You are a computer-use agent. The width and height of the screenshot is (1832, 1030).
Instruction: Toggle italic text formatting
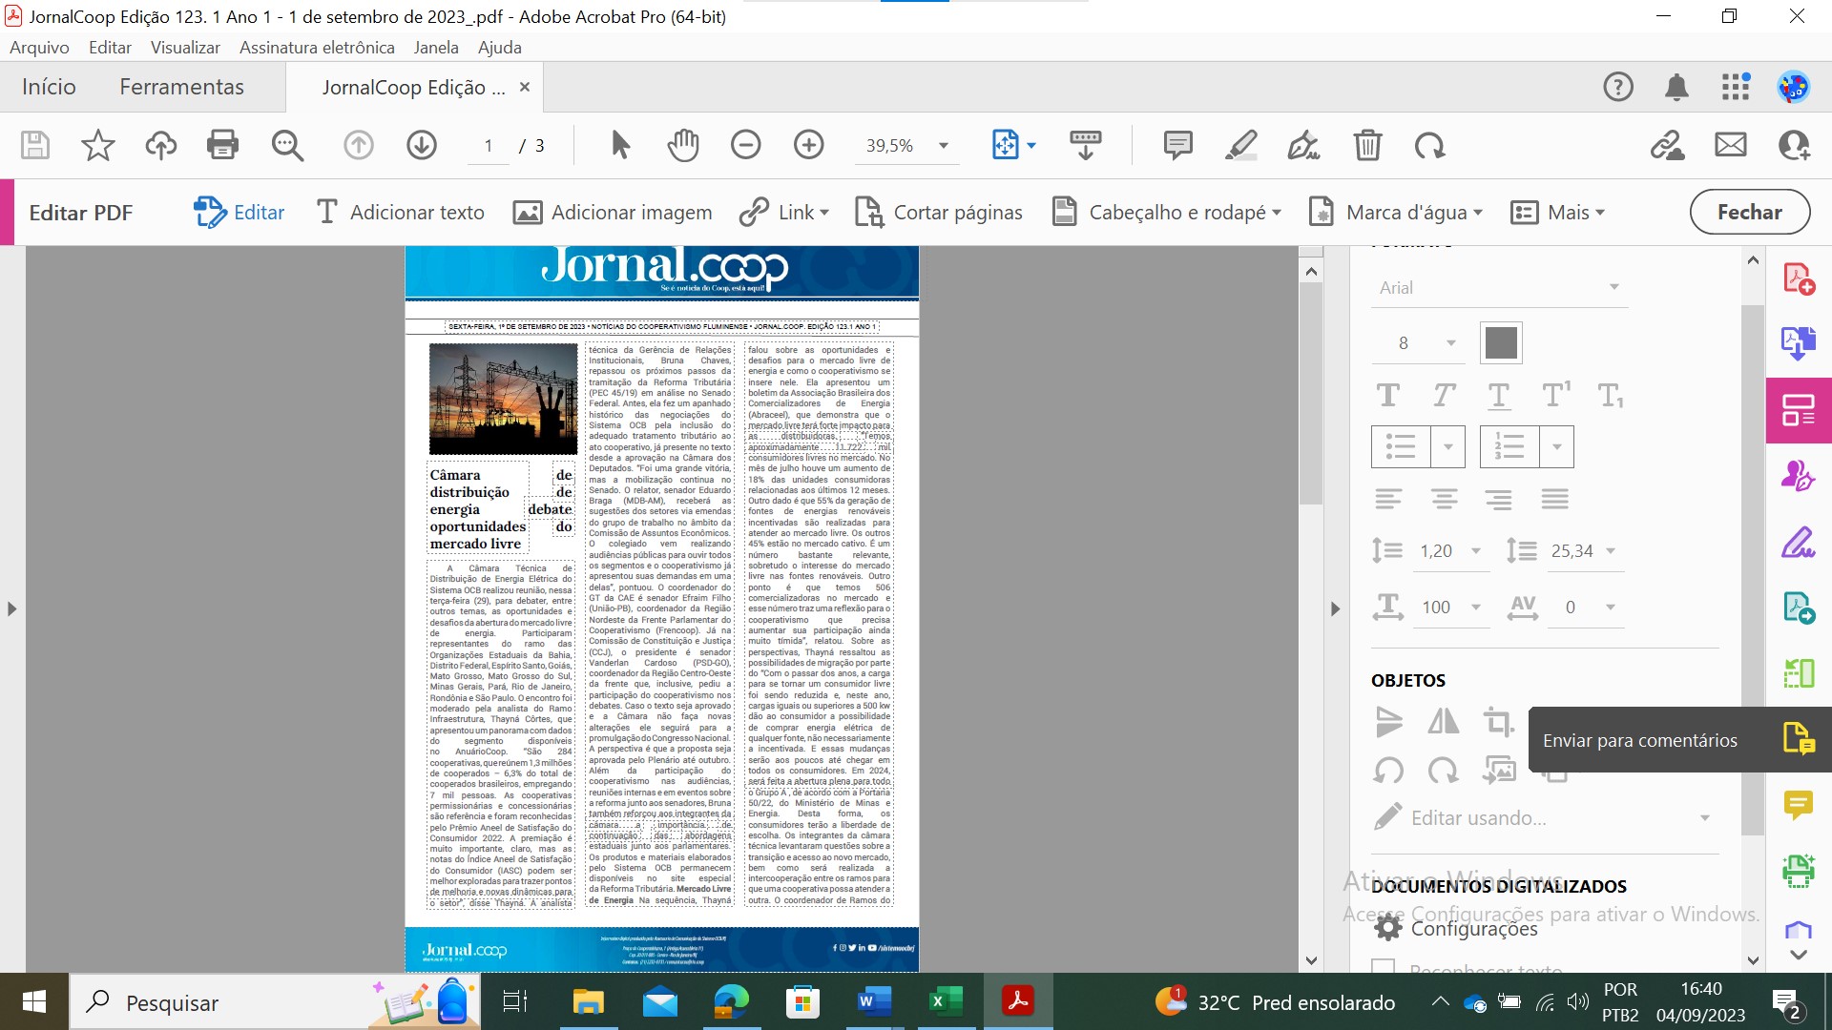click(x=1444, y=394)
